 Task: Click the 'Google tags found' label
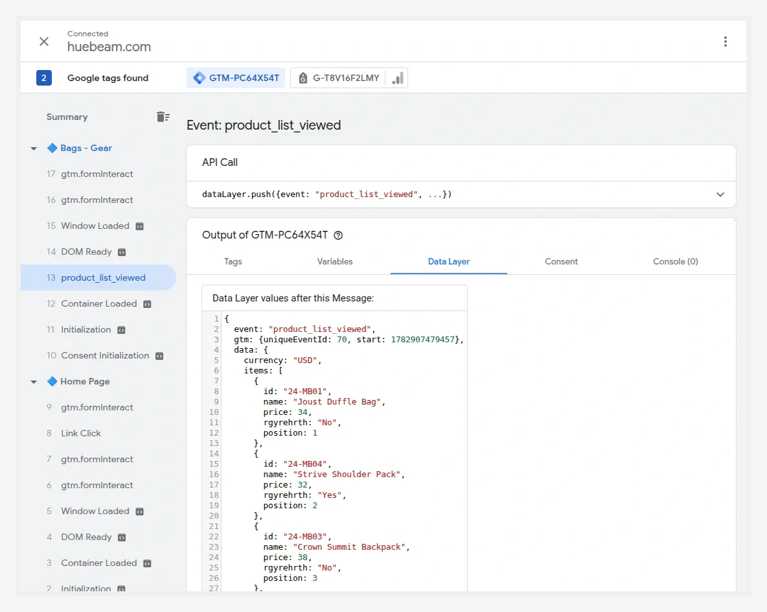108,78
